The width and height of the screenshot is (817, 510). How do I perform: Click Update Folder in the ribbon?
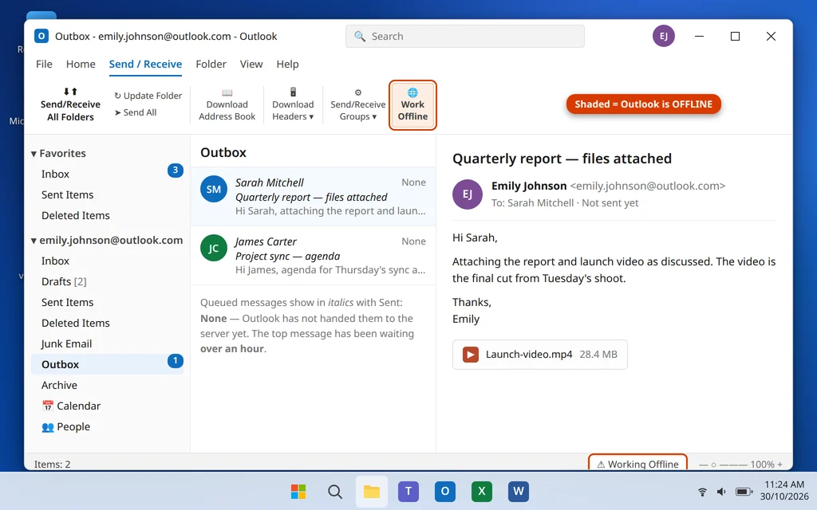(148, 96)
